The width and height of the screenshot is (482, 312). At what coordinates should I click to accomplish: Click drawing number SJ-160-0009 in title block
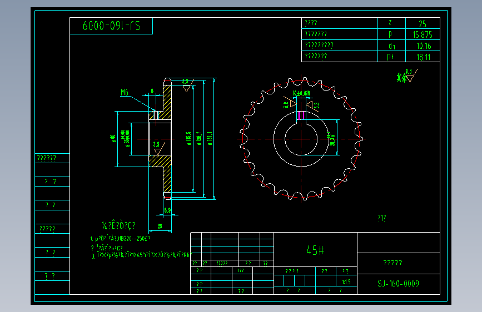click(x=398, y=284)
